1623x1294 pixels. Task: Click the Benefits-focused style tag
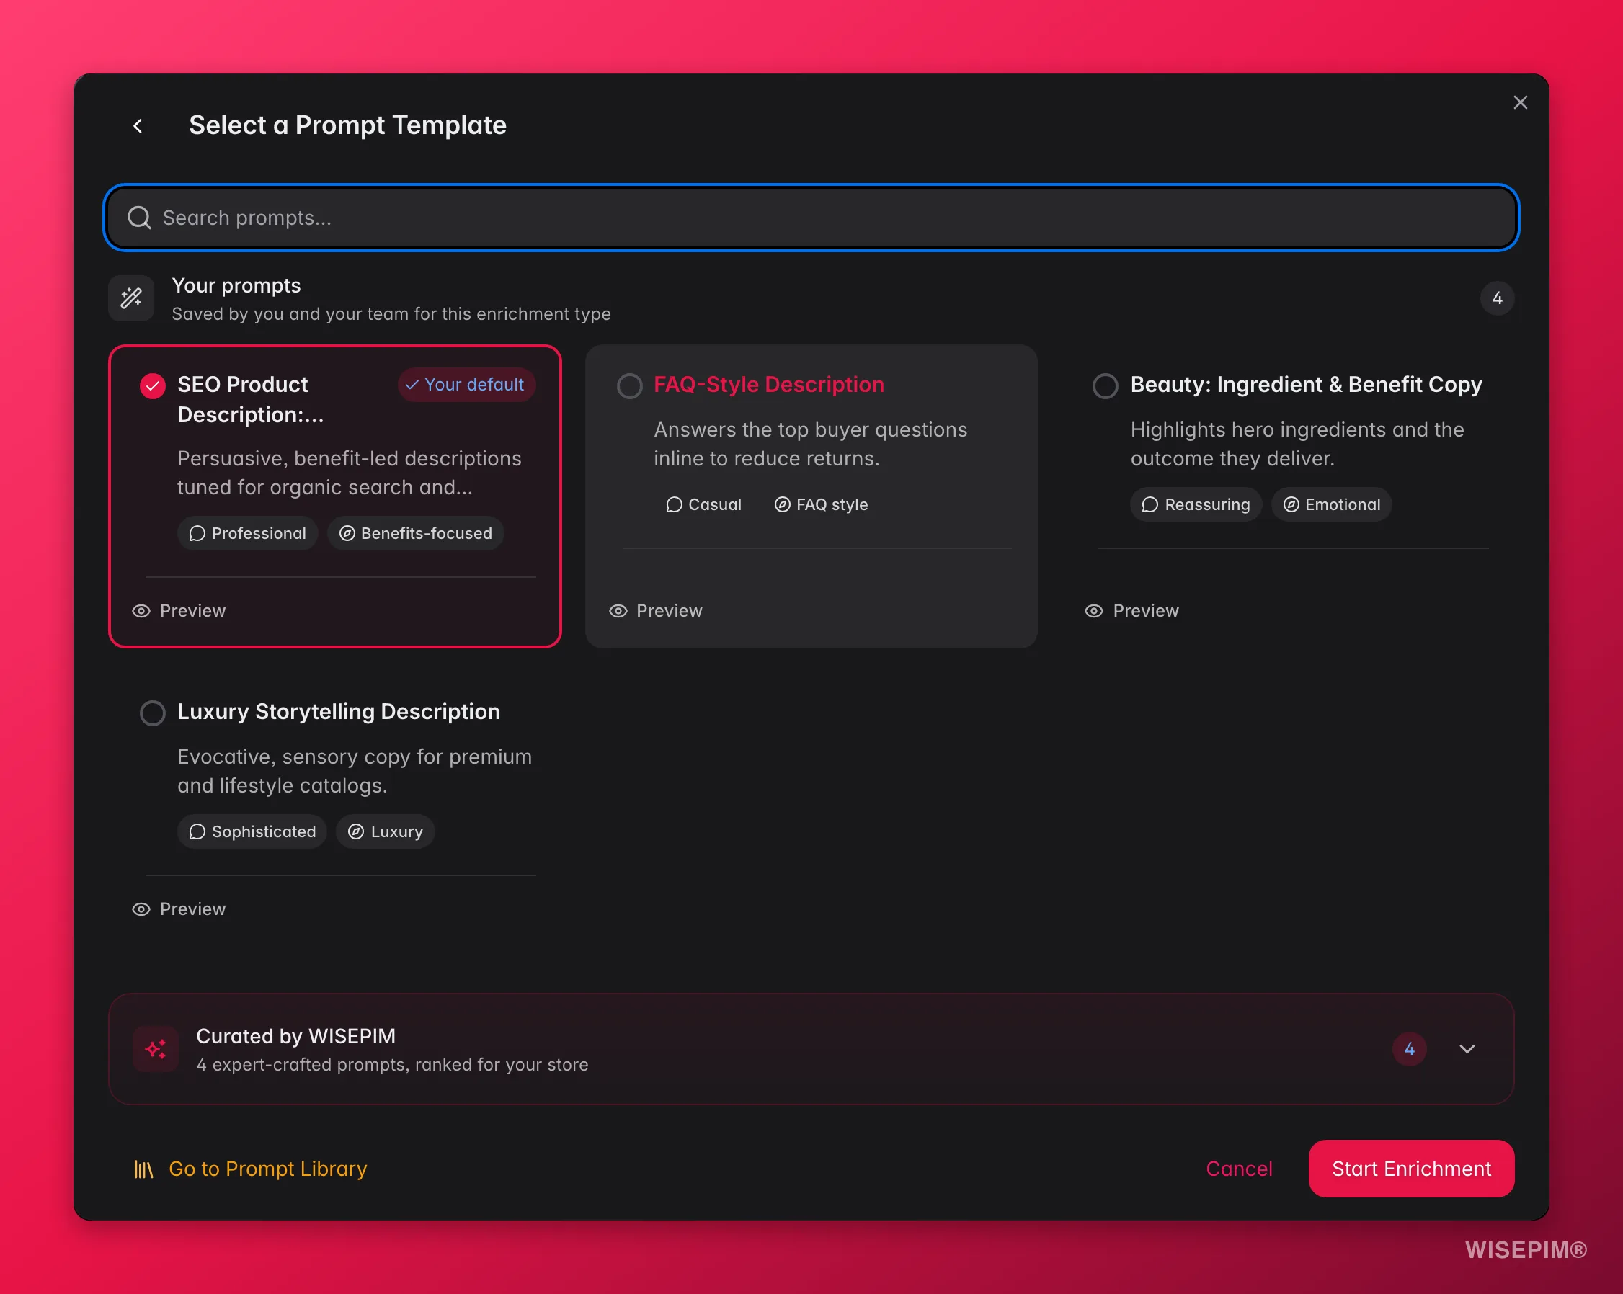coord(416,533)
